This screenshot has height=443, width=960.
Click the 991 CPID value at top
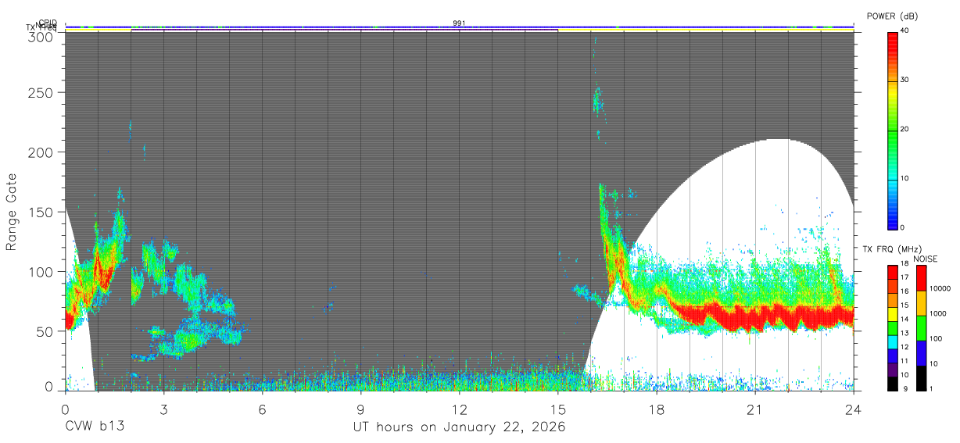click(x=460, y=23)
